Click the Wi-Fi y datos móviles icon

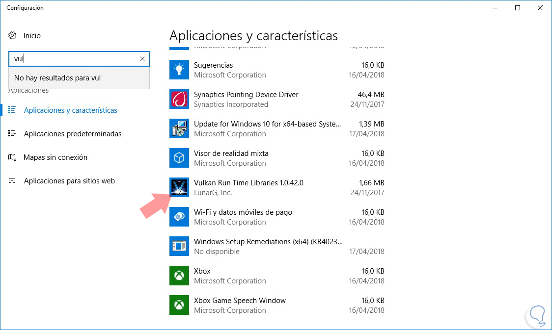179,217
